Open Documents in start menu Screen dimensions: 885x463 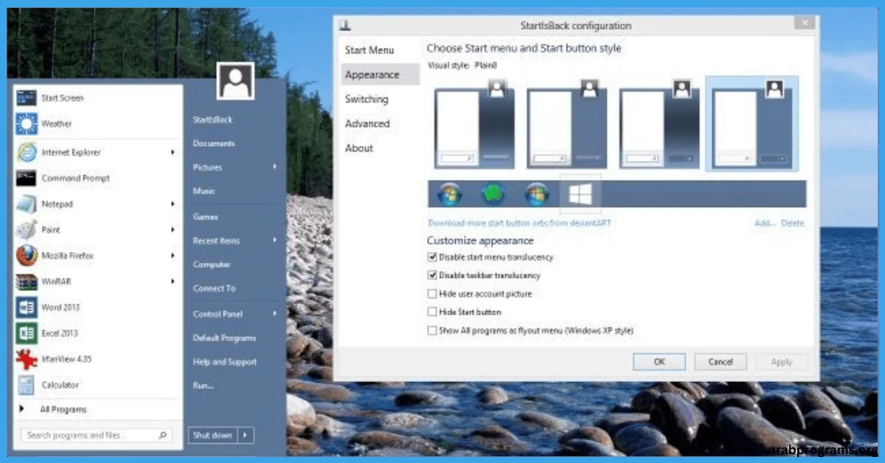pyautogui.click(x=214, y=143)
